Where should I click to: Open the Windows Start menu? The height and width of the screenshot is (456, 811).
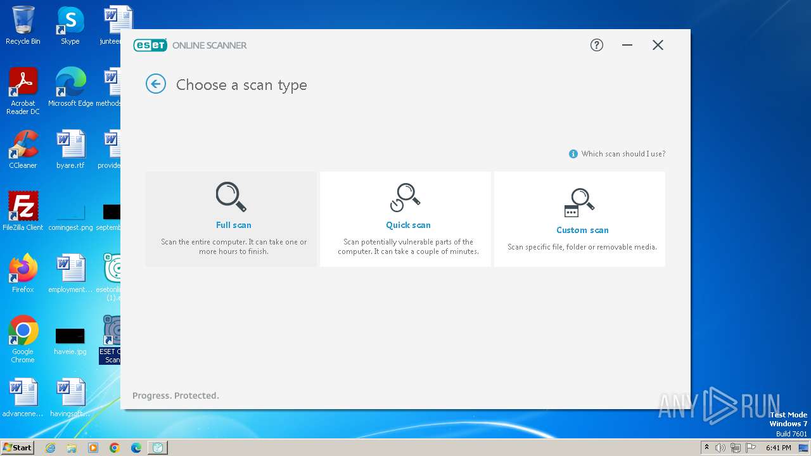[x=18, y=448]
